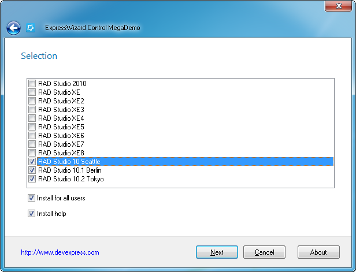356x272 pixels.
Task: Click the Install for all users label
Action: 61,198
